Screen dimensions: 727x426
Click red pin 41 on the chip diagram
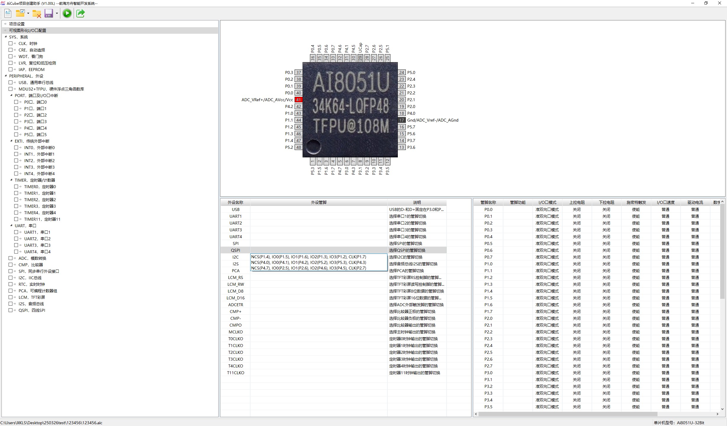tap(298, 100)
